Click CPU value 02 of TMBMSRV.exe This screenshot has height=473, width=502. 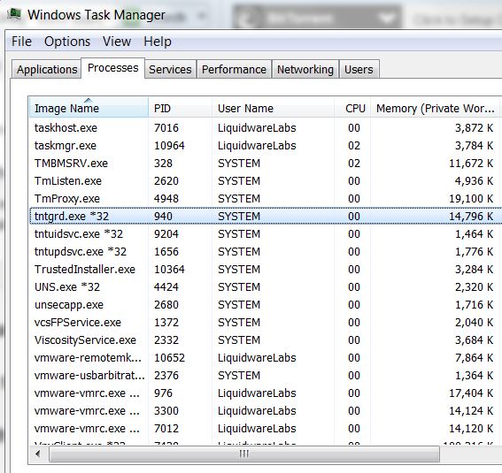(354, 164)
